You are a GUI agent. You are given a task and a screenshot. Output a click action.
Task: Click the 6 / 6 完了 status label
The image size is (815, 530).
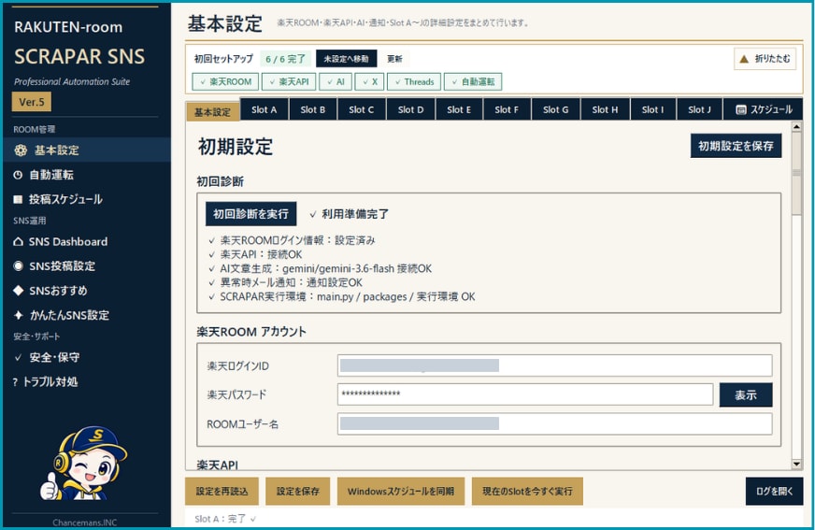(285, 59)
